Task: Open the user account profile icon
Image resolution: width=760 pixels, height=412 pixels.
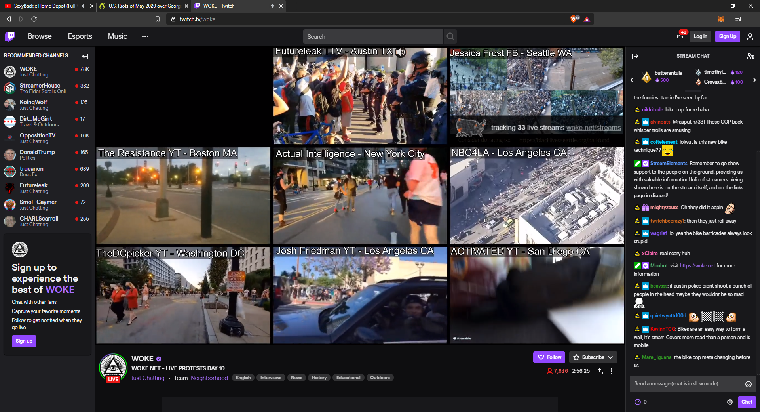Action: point(750,36)
